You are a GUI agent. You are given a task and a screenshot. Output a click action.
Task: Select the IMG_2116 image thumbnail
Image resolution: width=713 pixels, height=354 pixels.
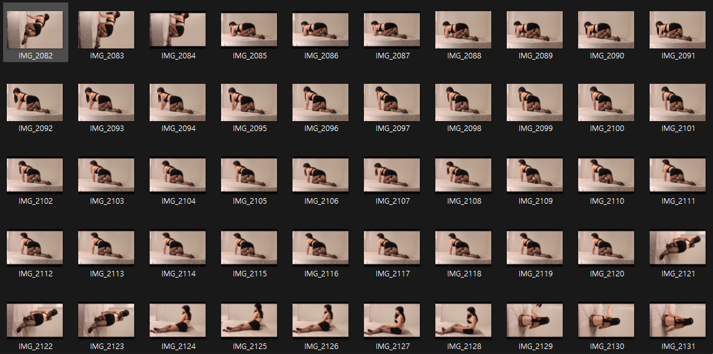click(x=320, y=248)
